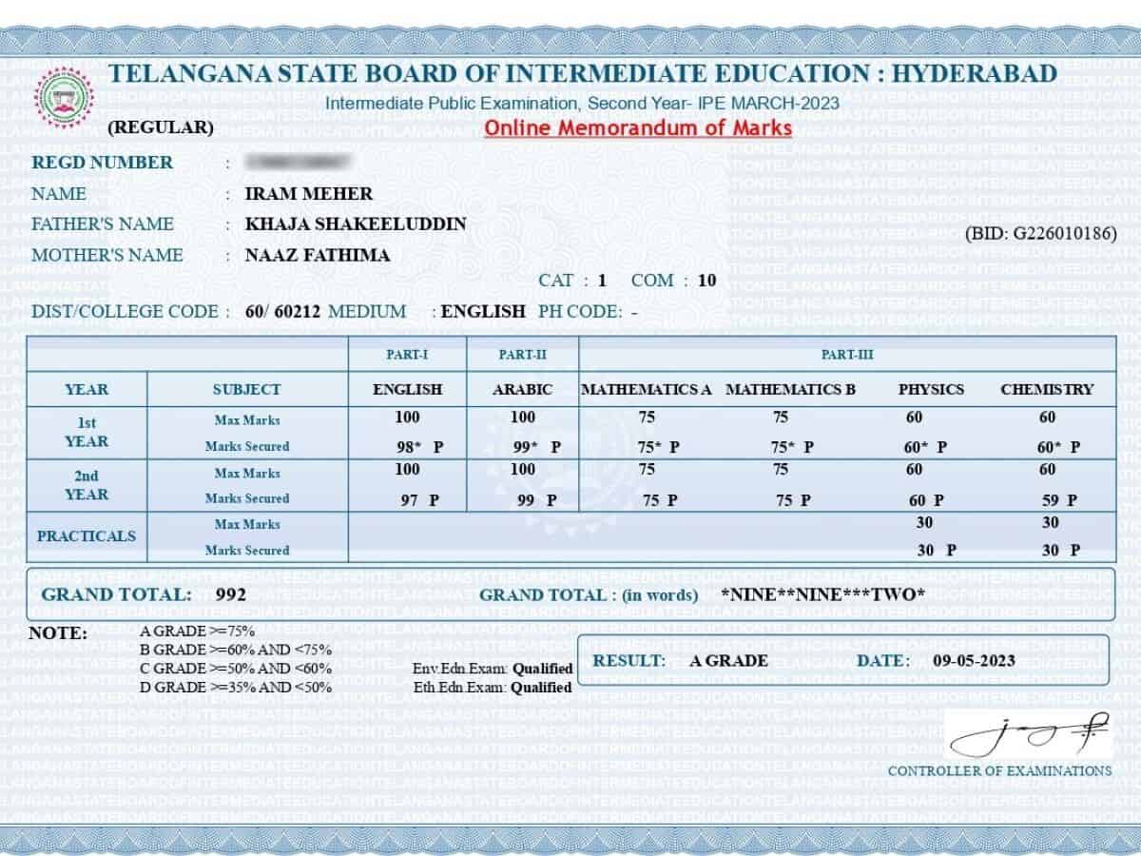Screen dimensions: 1141x856
Task: Click the D GRADE >=35% AND <50% line
Action: pos(236,687)
